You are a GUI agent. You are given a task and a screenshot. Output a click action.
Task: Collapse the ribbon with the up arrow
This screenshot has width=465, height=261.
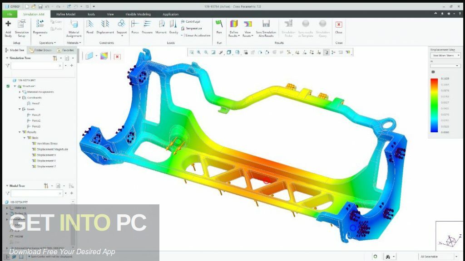click(435, 14)
